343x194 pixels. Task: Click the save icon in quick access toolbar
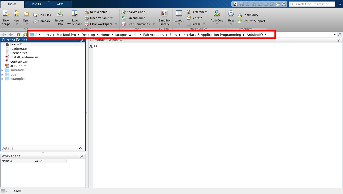[x=242, y=4]
